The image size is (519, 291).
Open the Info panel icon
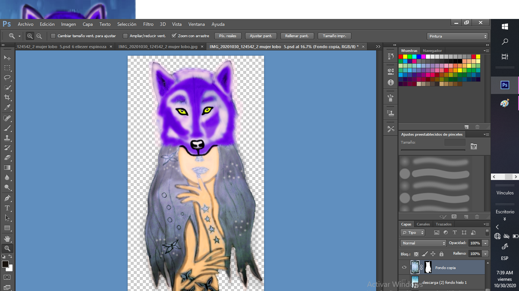click(391, 82)
